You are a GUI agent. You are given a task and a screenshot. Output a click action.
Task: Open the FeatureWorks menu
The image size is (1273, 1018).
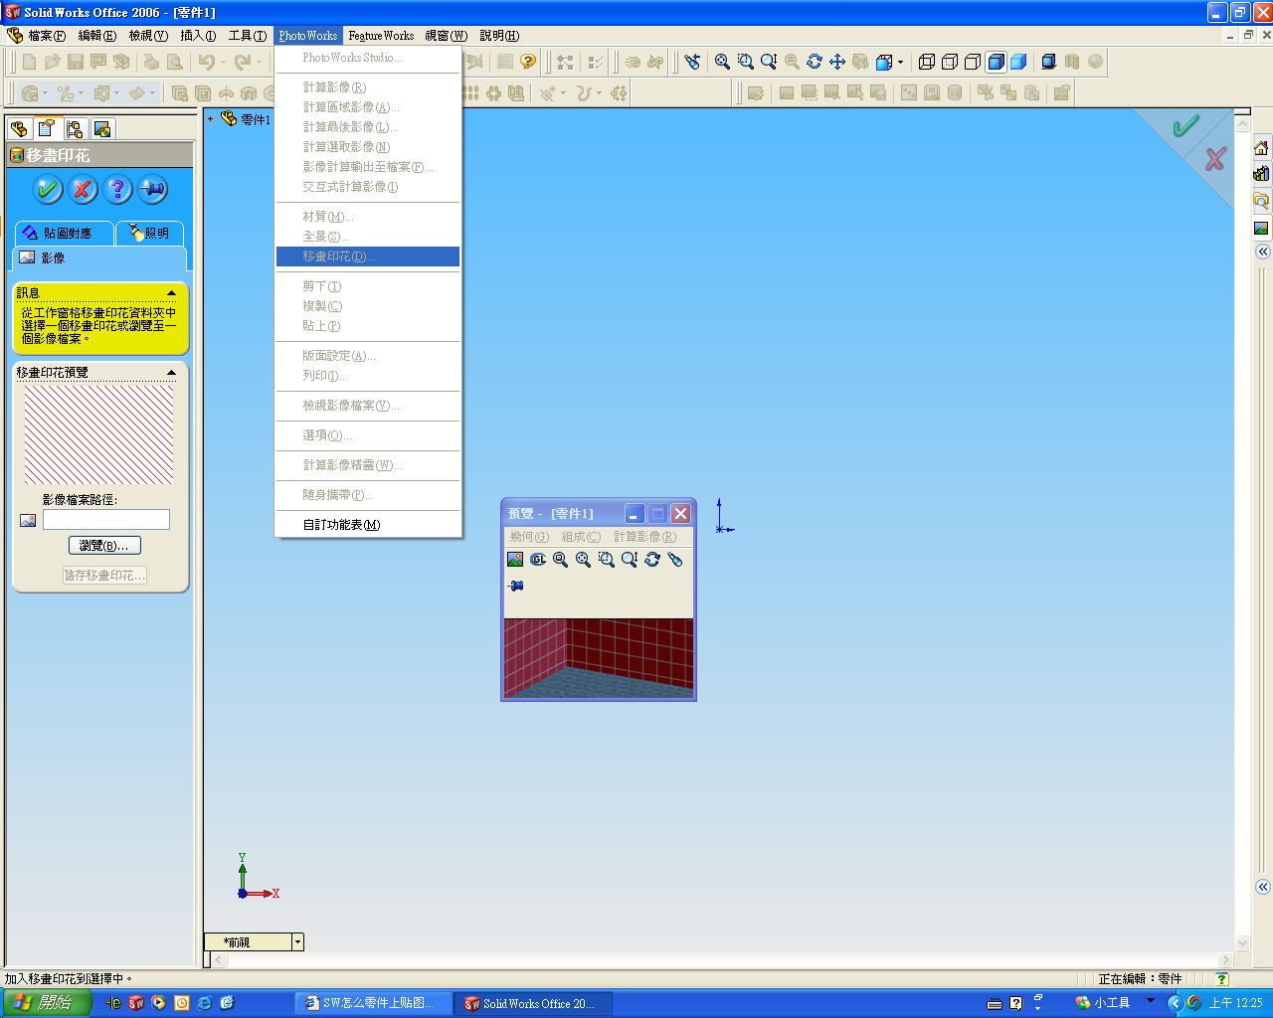click(x=381, y=36)
